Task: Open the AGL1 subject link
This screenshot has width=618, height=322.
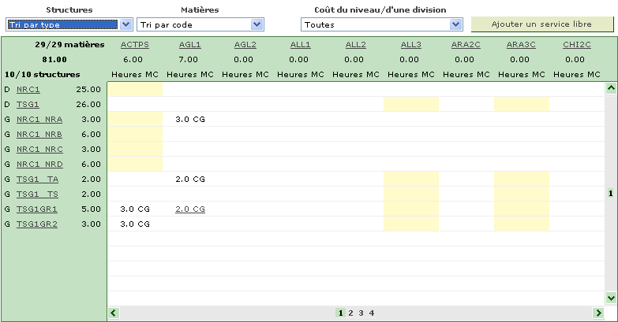Action: click(x=190, y=44)
